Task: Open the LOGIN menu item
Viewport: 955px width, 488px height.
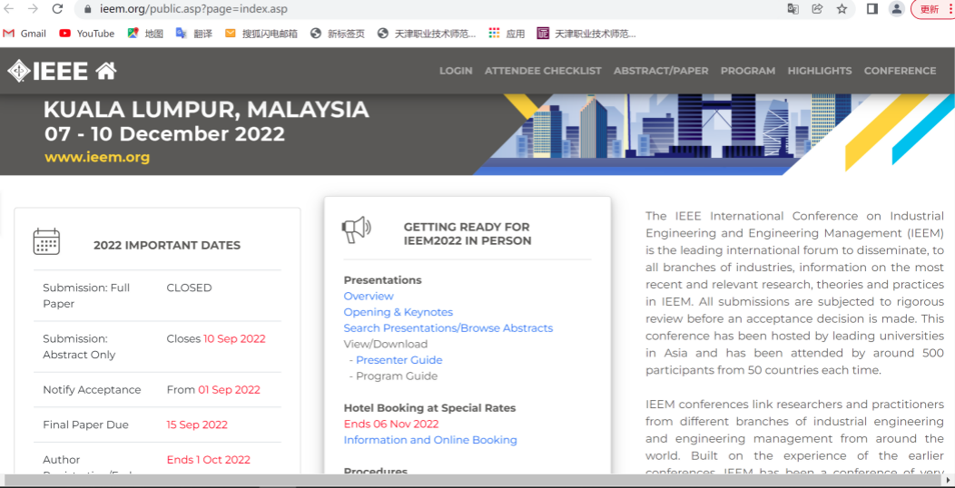Action: click(456, 71)
